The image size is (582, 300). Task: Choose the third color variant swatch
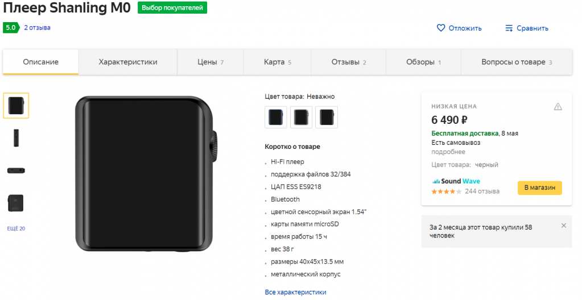(327, 117)
